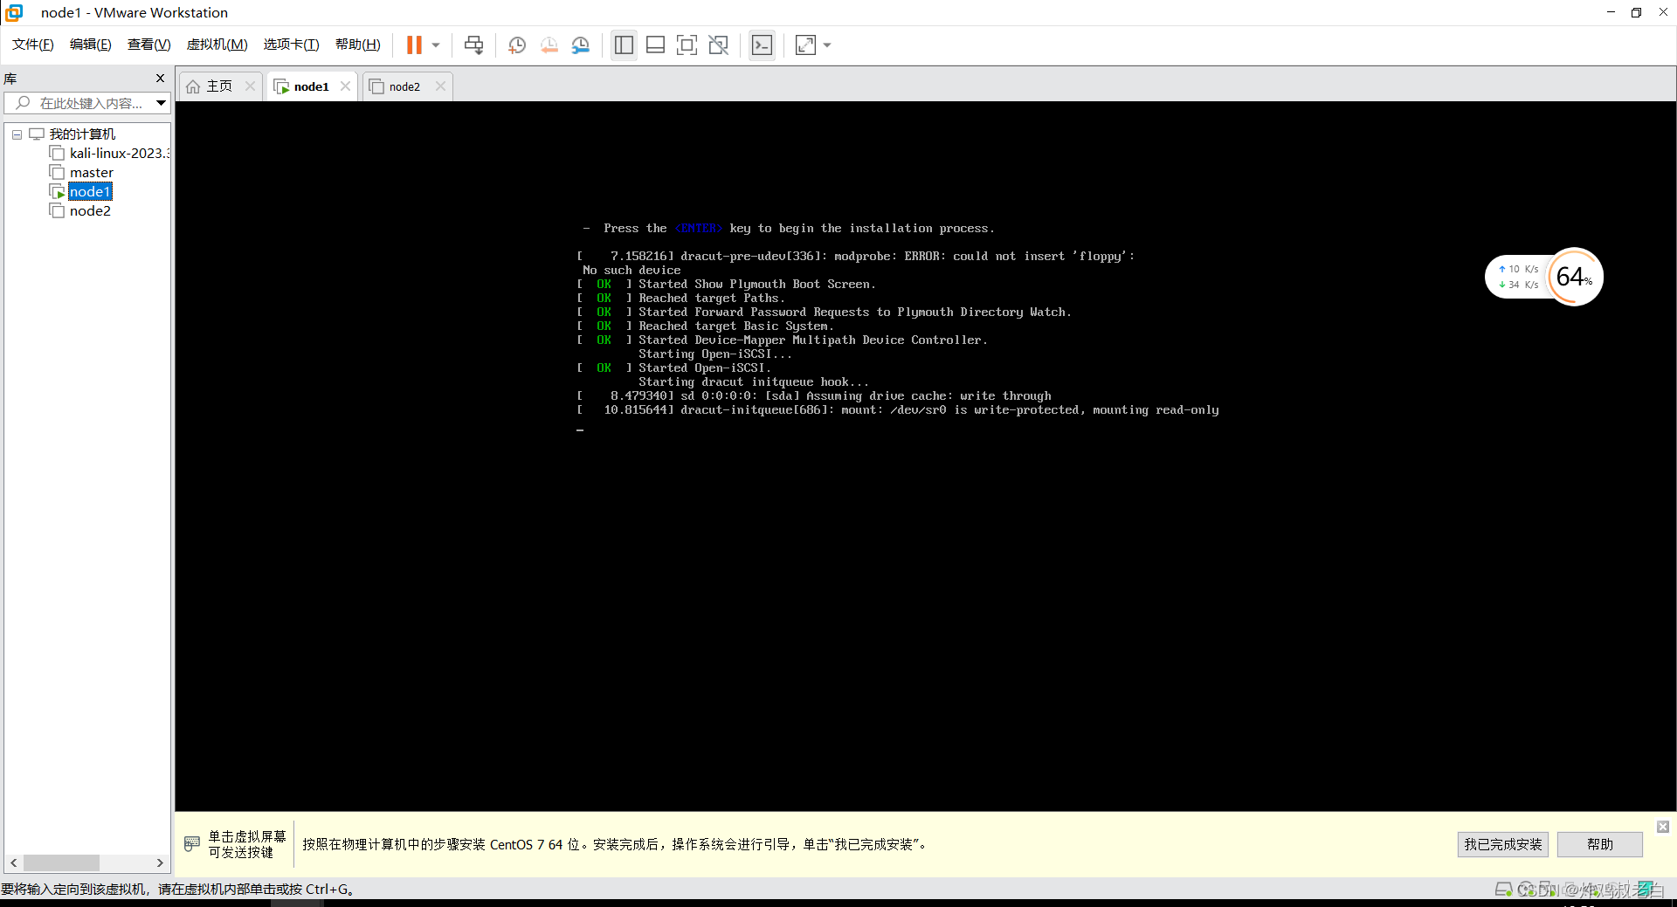The image size is (1677, 907).
Task: Revert to the previous snapshot icon
Action: pyautogui.click(x=549, y=45)
